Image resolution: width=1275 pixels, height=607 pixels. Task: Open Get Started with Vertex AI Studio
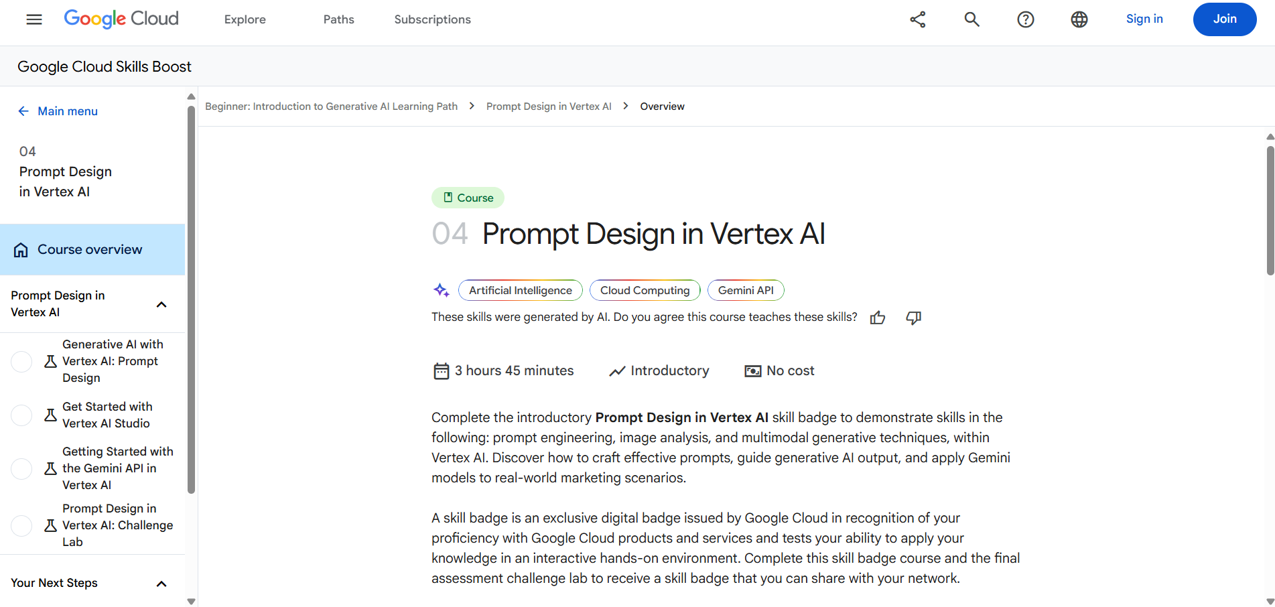pos(107,415)
